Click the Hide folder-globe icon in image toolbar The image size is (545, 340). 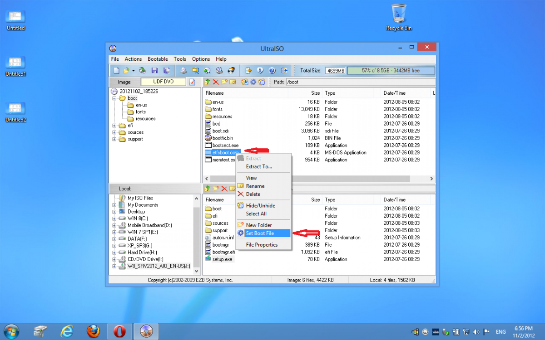pos(262,82)
